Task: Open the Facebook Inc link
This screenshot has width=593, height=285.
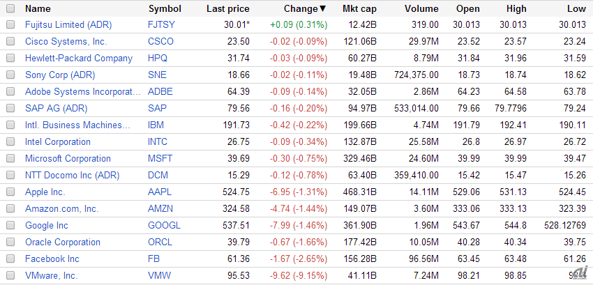Action: click(52, 259)
